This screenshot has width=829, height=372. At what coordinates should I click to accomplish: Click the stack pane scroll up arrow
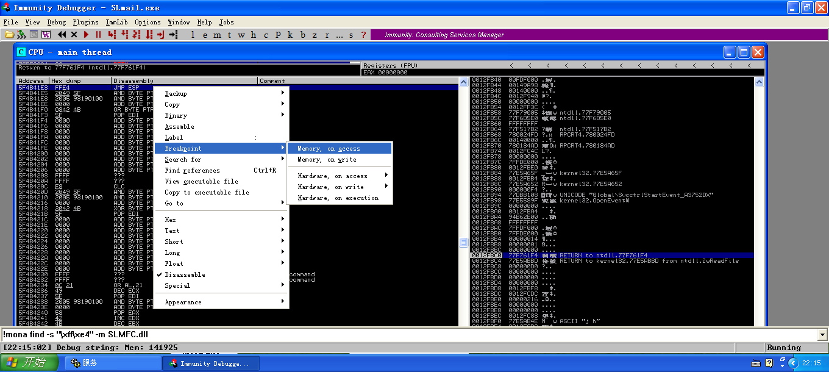[759, 81]
